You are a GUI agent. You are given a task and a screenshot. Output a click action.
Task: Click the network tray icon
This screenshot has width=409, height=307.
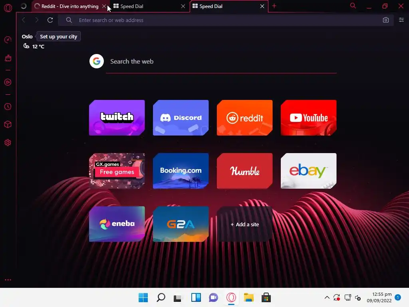pos(348,297)
